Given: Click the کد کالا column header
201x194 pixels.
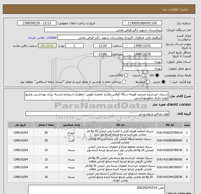Looking at the screenshot, I should [170, 125].
